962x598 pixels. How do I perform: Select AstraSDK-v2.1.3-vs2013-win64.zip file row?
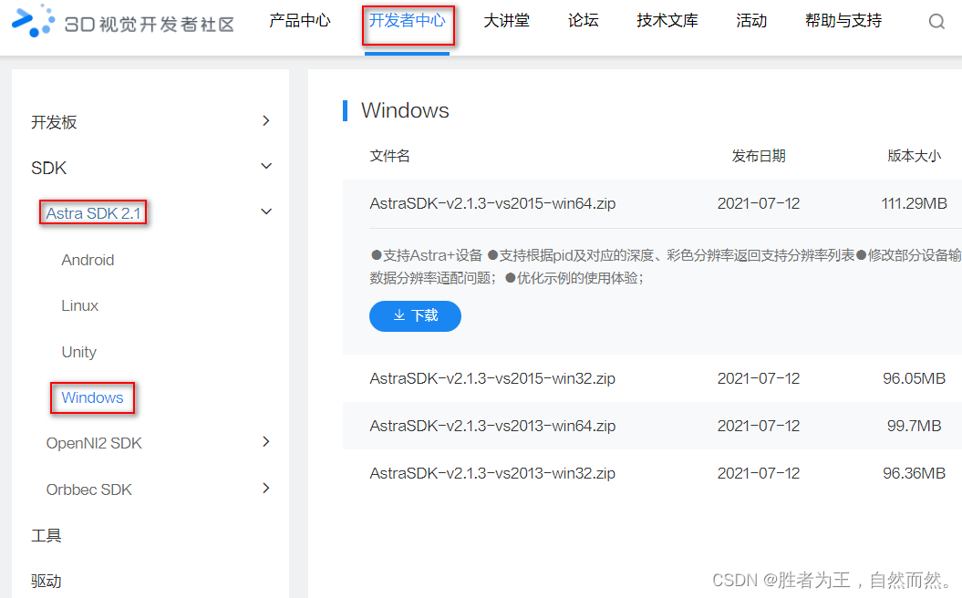[652, 426]
